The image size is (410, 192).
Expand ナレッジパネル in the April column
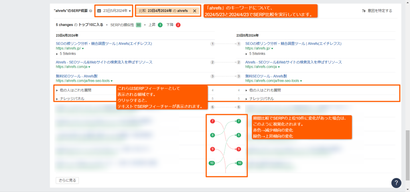click(x=70, y=99)
